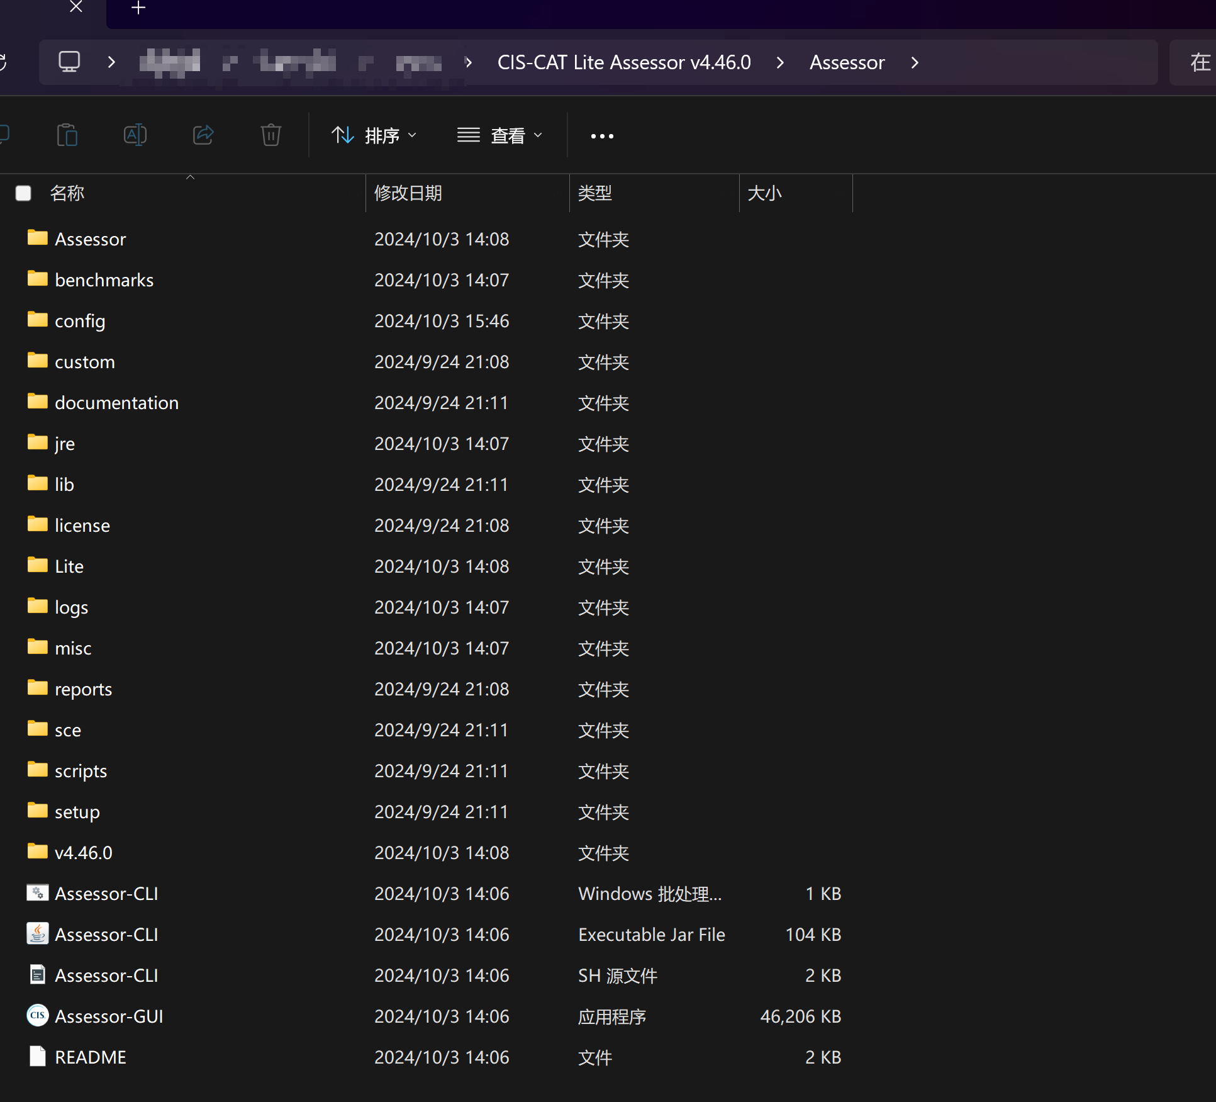Image resolution: width=1216 pixels, height=1102 pixels.
Task: Select Assessor-CLI Executable Jar File icon
Action: [38, 933]
